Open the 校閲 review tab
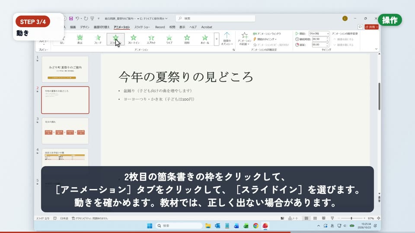 [172, 27]
